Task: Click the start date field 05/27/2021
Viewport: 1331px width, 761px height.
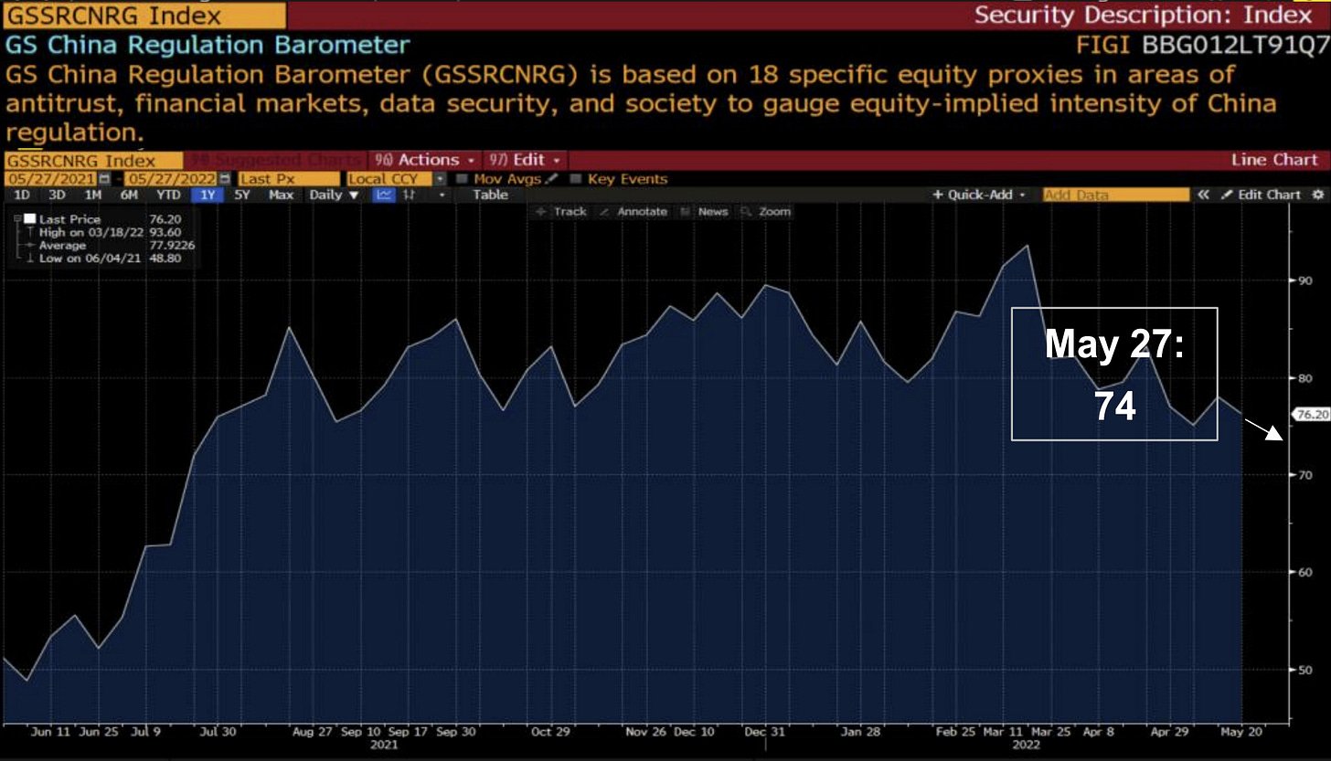Action: (x=51, y=179)
